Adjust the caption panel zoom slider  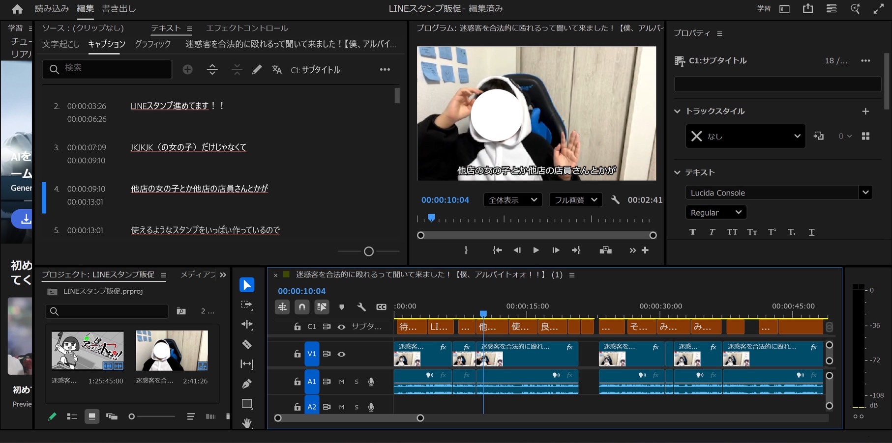(x=369, y=251)
